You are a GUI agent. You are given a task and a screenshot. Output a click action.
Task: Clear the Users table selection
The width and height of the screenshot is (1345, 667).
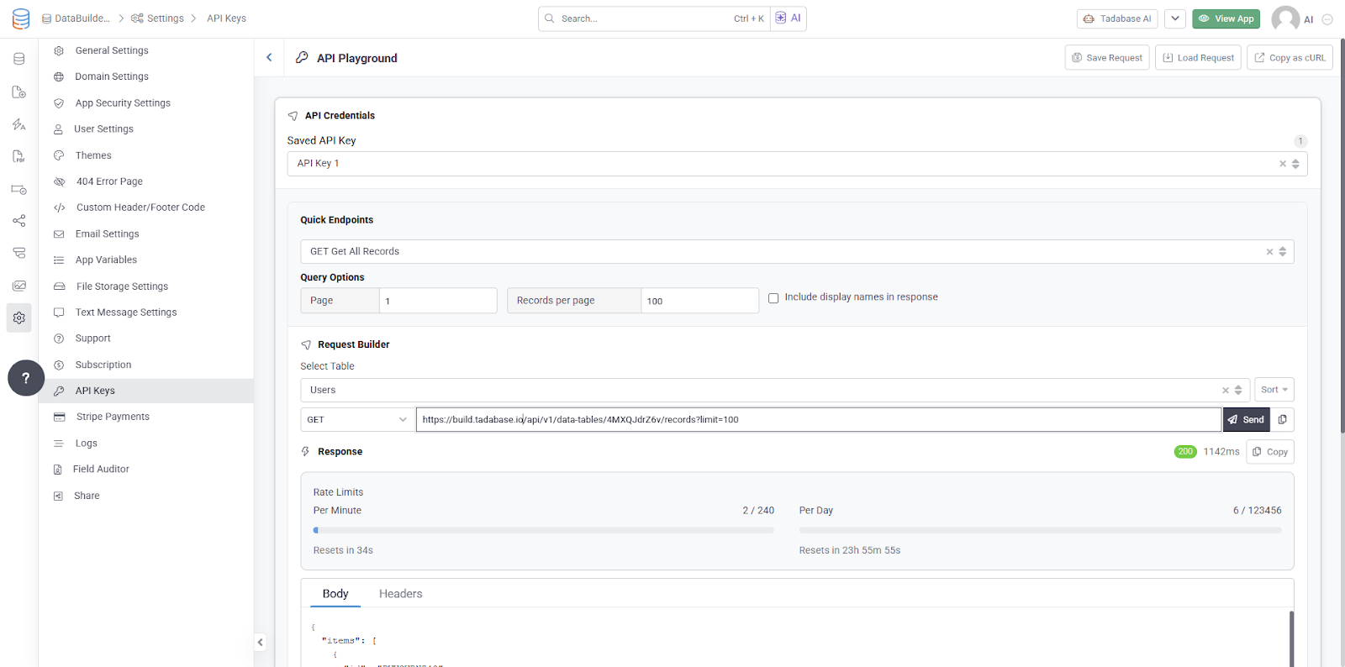1226,391
